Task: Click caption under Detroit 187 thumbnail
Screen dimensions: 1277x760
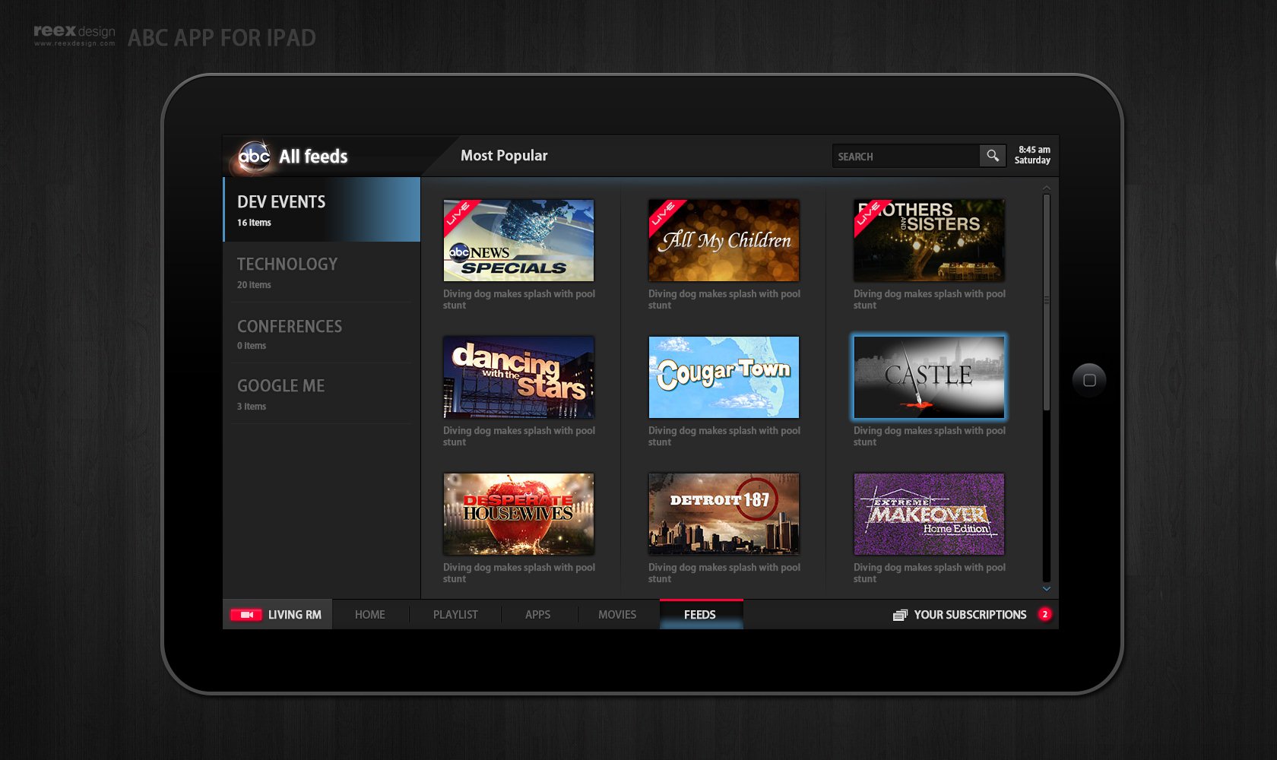Action: pos(724,573)
